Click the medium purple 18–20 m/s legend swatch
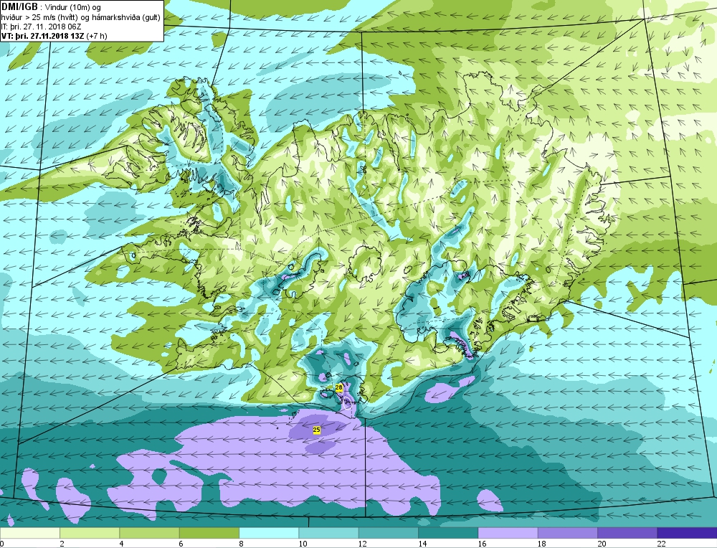The width and height of the screenshot is (717, 548). click(x=567, y=533)
